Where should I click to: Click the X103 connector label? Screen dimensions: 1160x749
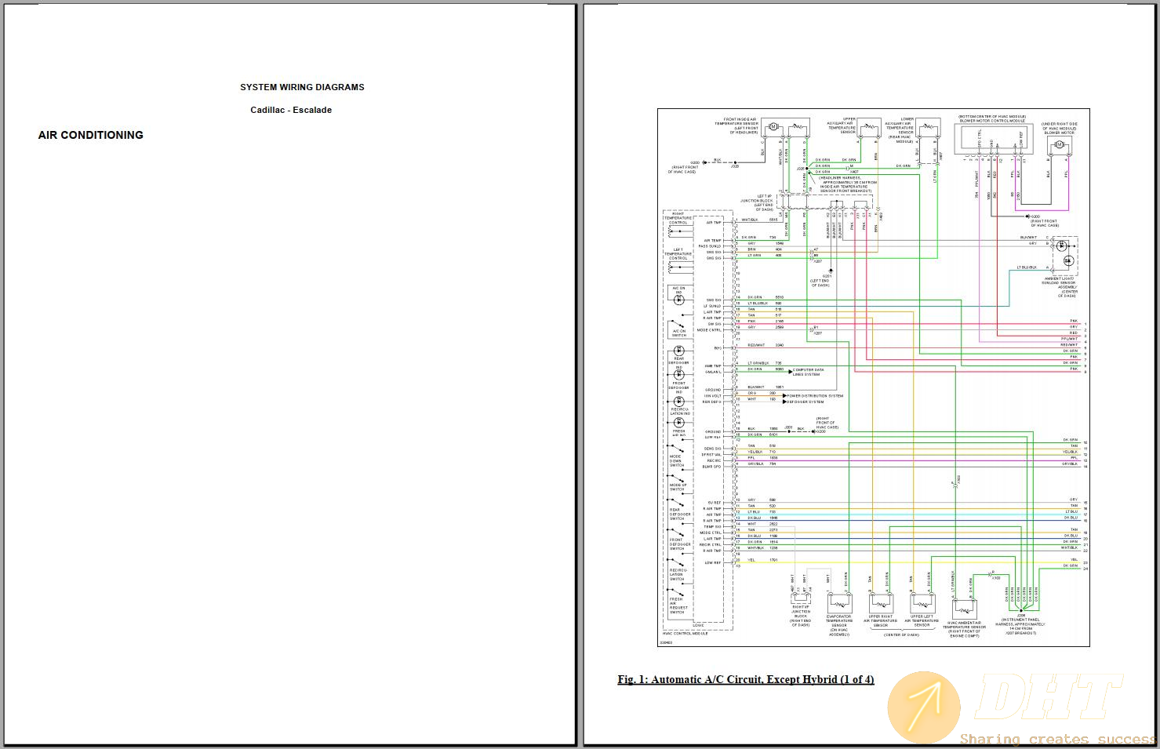pos(996,578)
